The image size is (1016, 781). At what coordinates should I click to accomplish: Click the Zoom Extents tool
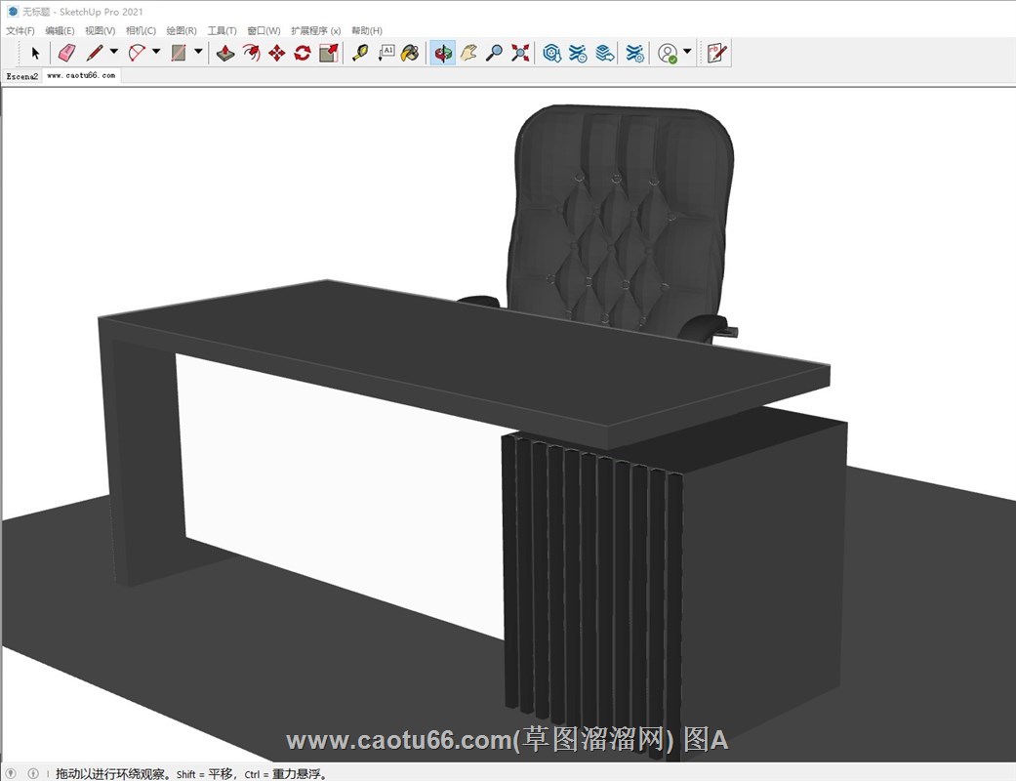(x=520, y=53)
